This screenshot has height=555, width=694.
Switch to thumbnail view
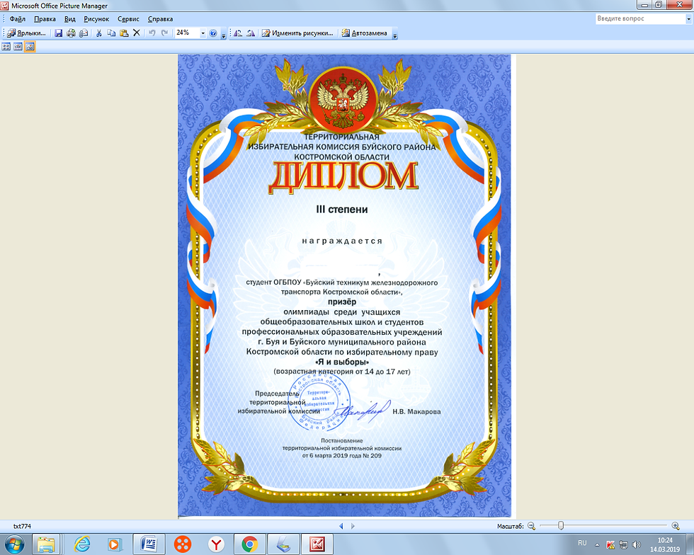point(6,47)
